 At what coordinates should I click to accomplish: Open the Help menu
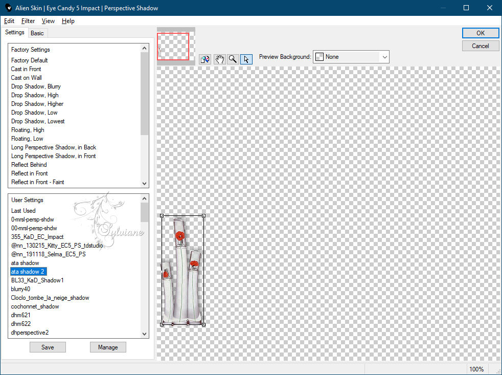(68, 21)
